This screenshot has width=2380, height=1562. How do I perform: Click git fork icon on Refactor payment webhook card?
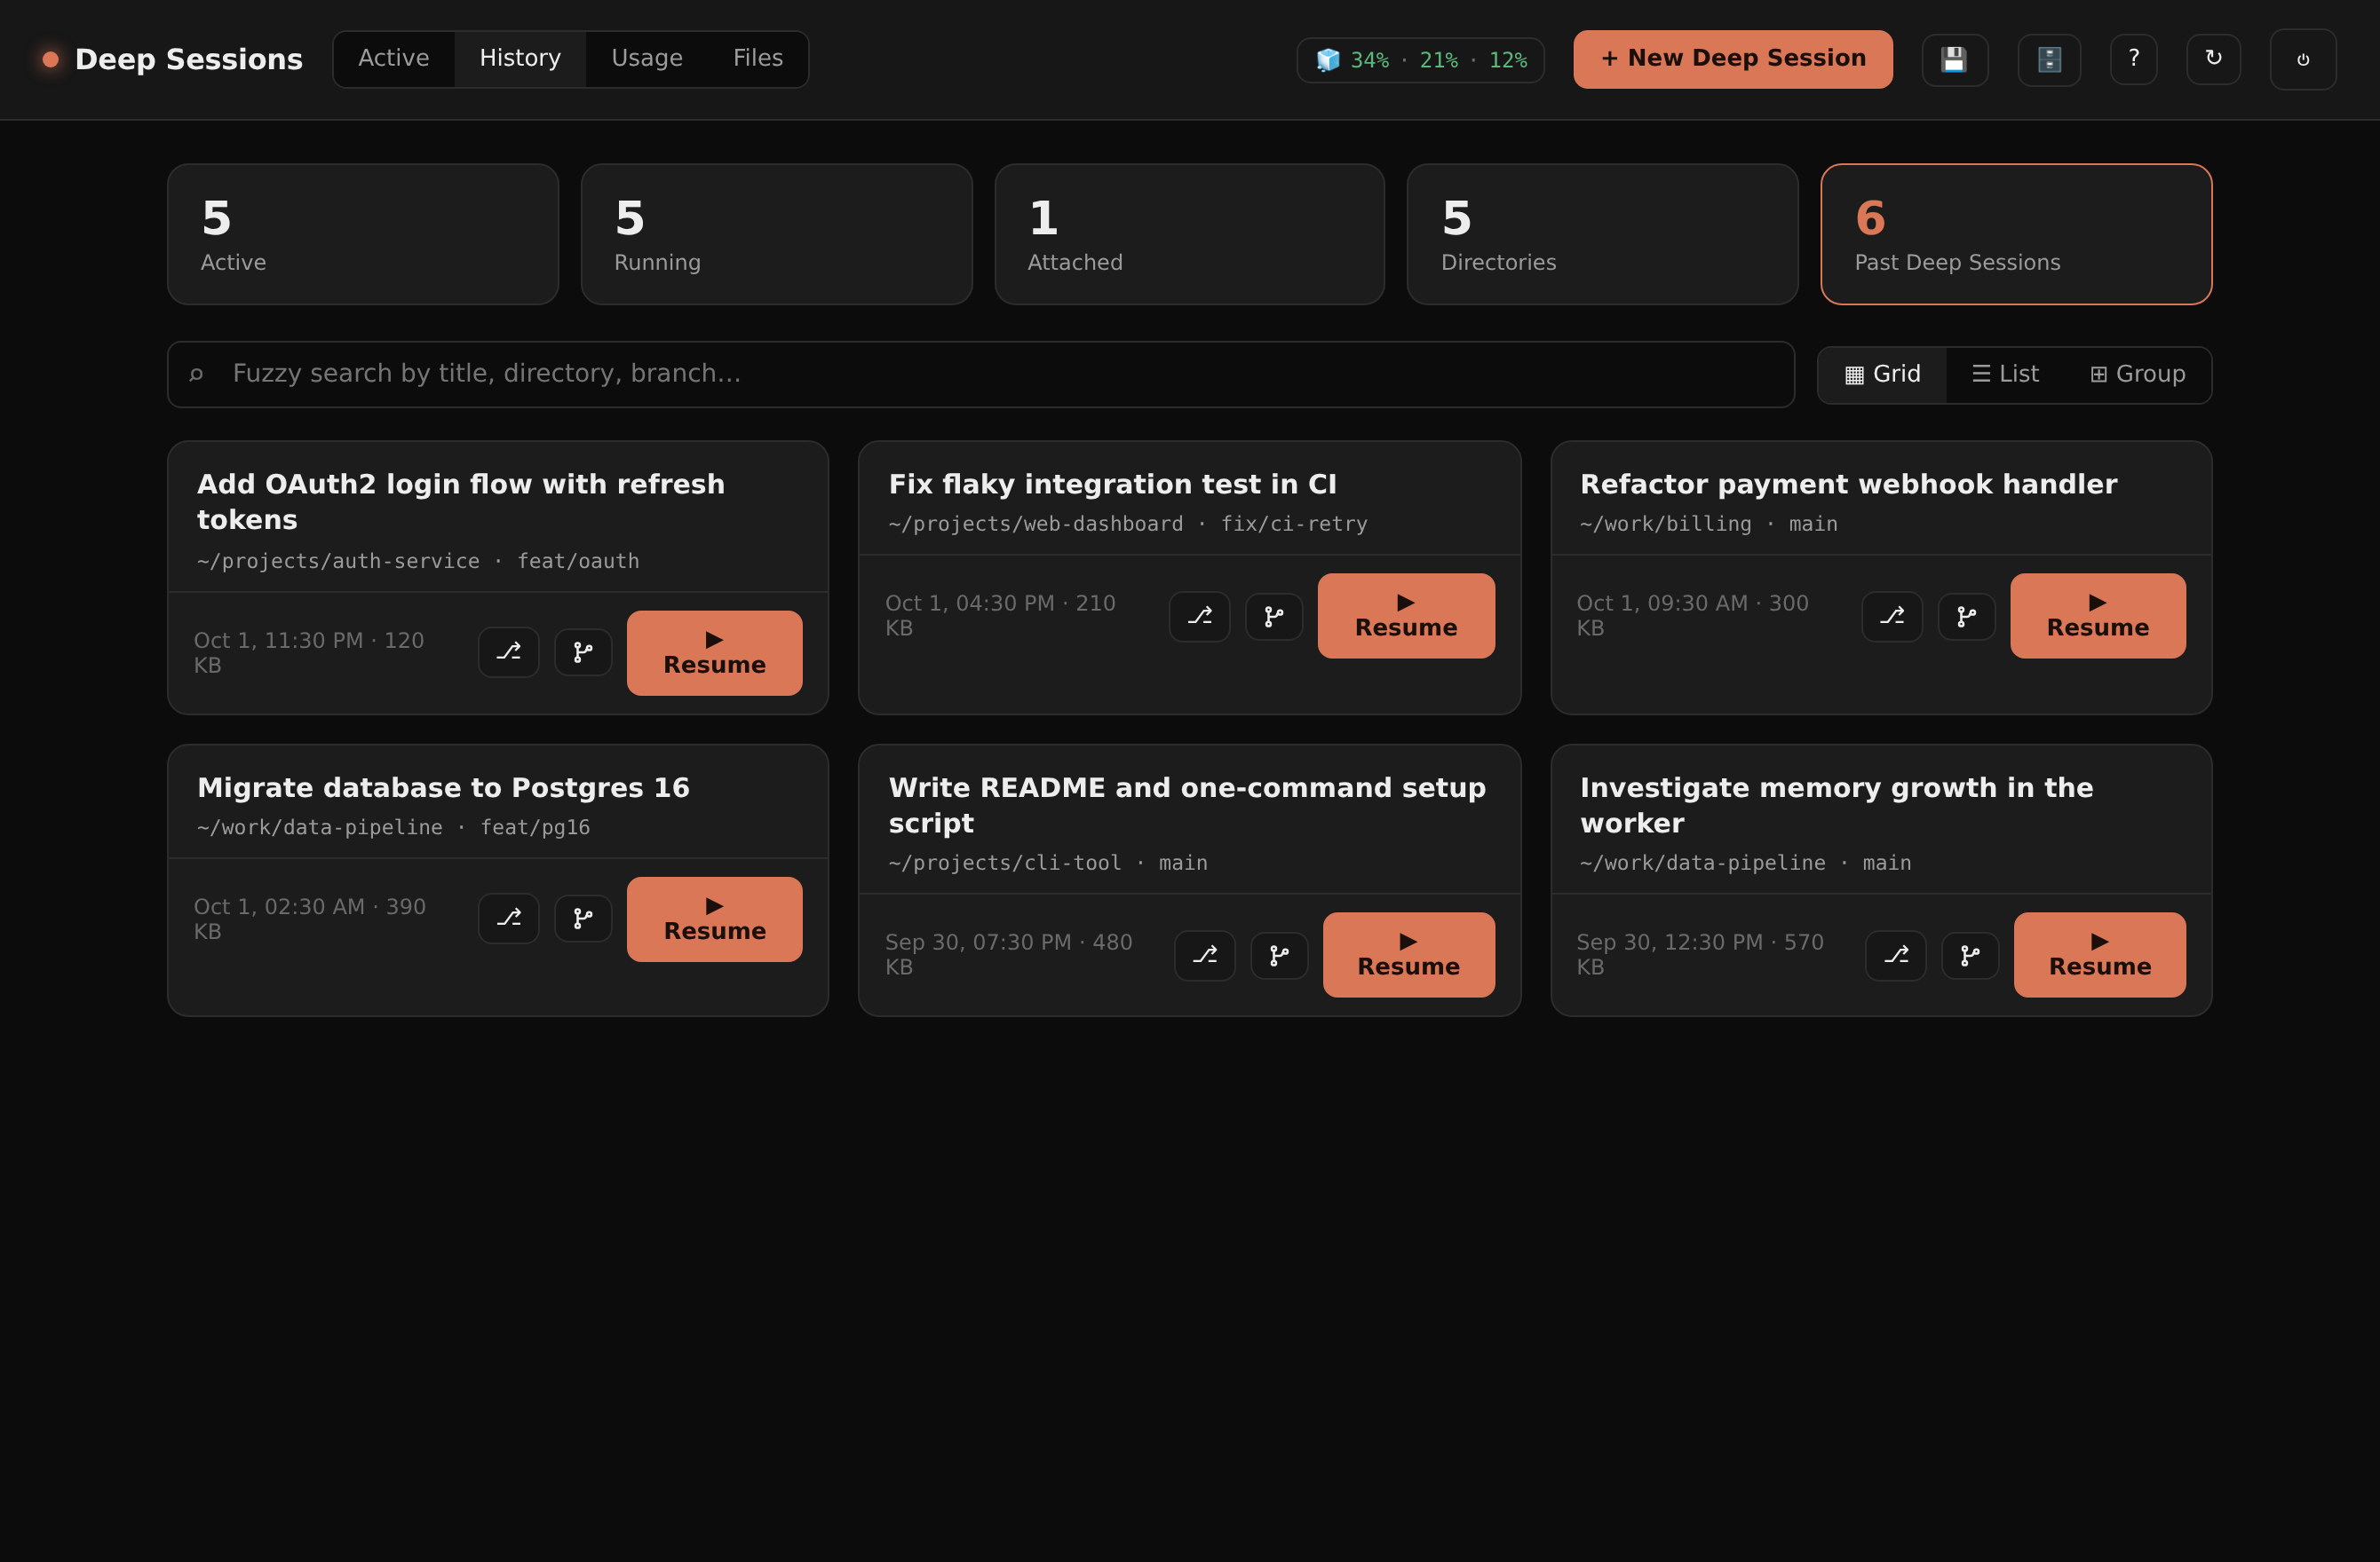pos(1966,617)
